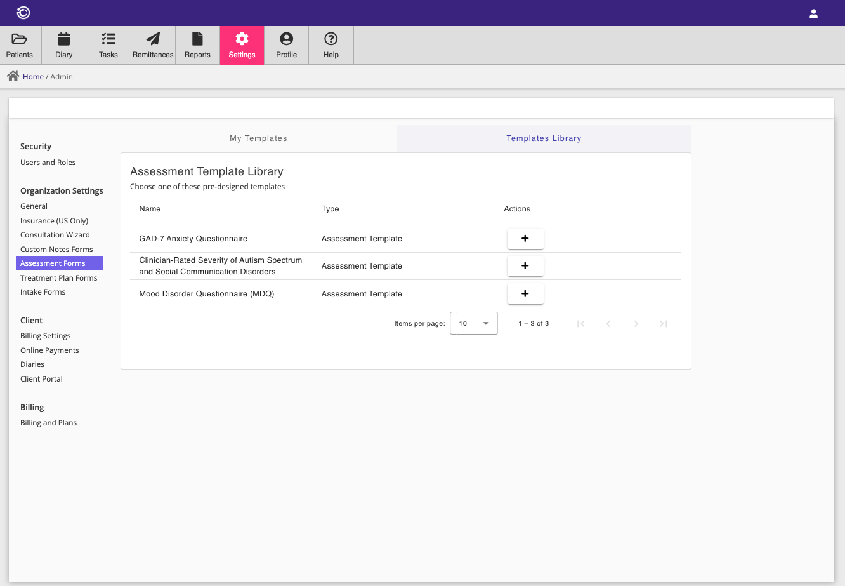Open Treatment Plan Forms in sidebar

pyautogui.click(x=59, y=278)
